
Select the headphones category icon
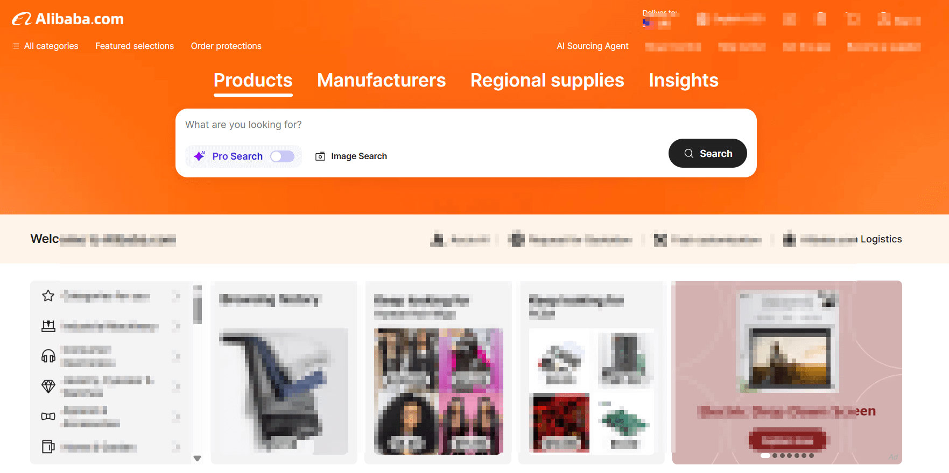click(48, 356)
